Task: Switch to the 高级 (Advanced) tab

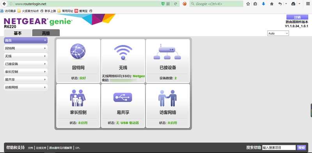Action: (x=46, y=33)
